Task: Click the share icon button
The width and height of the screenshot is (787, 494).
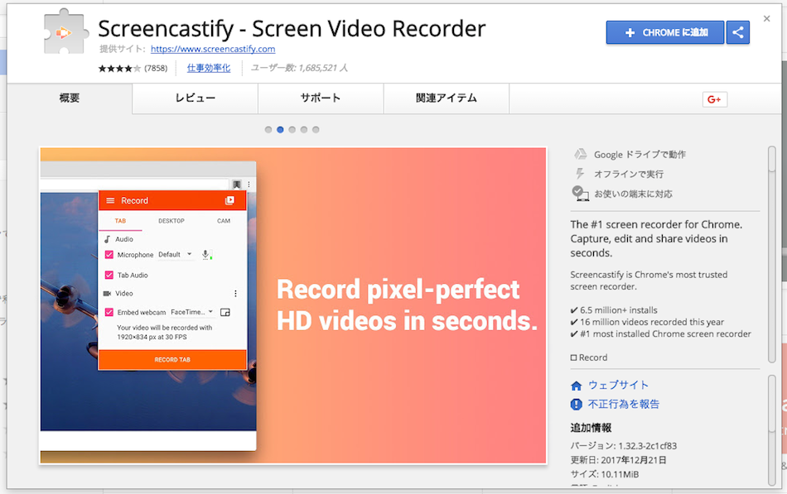Action: click(738, 32)
